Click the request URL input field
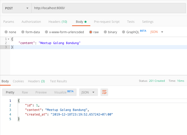The width and height of the screenshot is (187, 135). coord(109,8)
